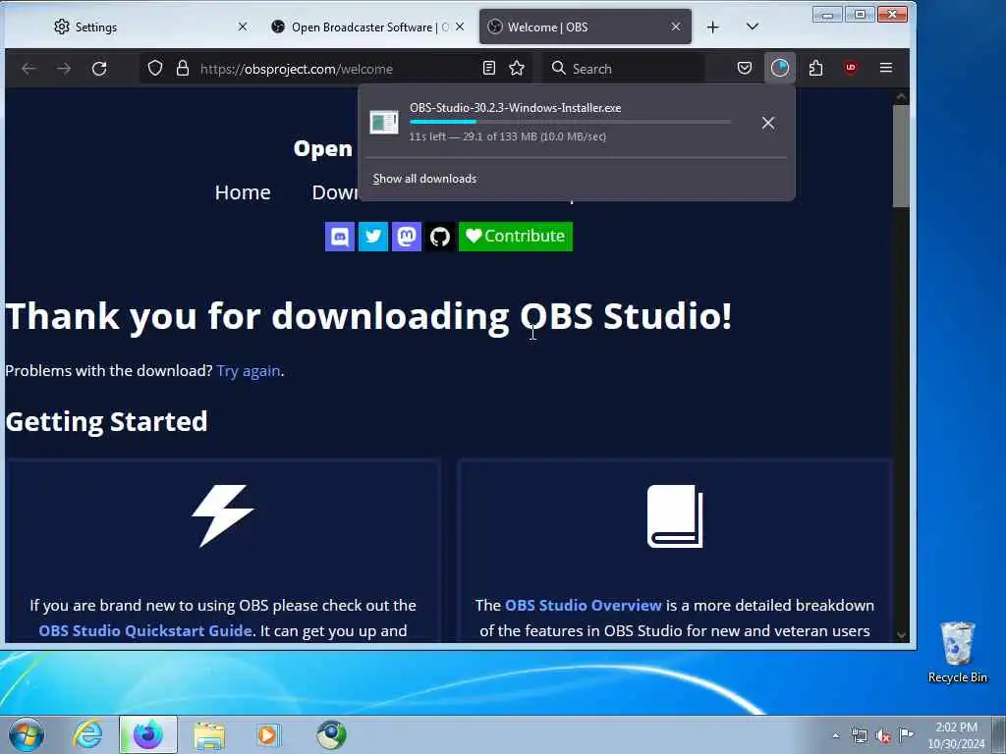Open the OBS Twitter icon link
The width and height of the screenshot is (1006, 754).
point(372,237)
